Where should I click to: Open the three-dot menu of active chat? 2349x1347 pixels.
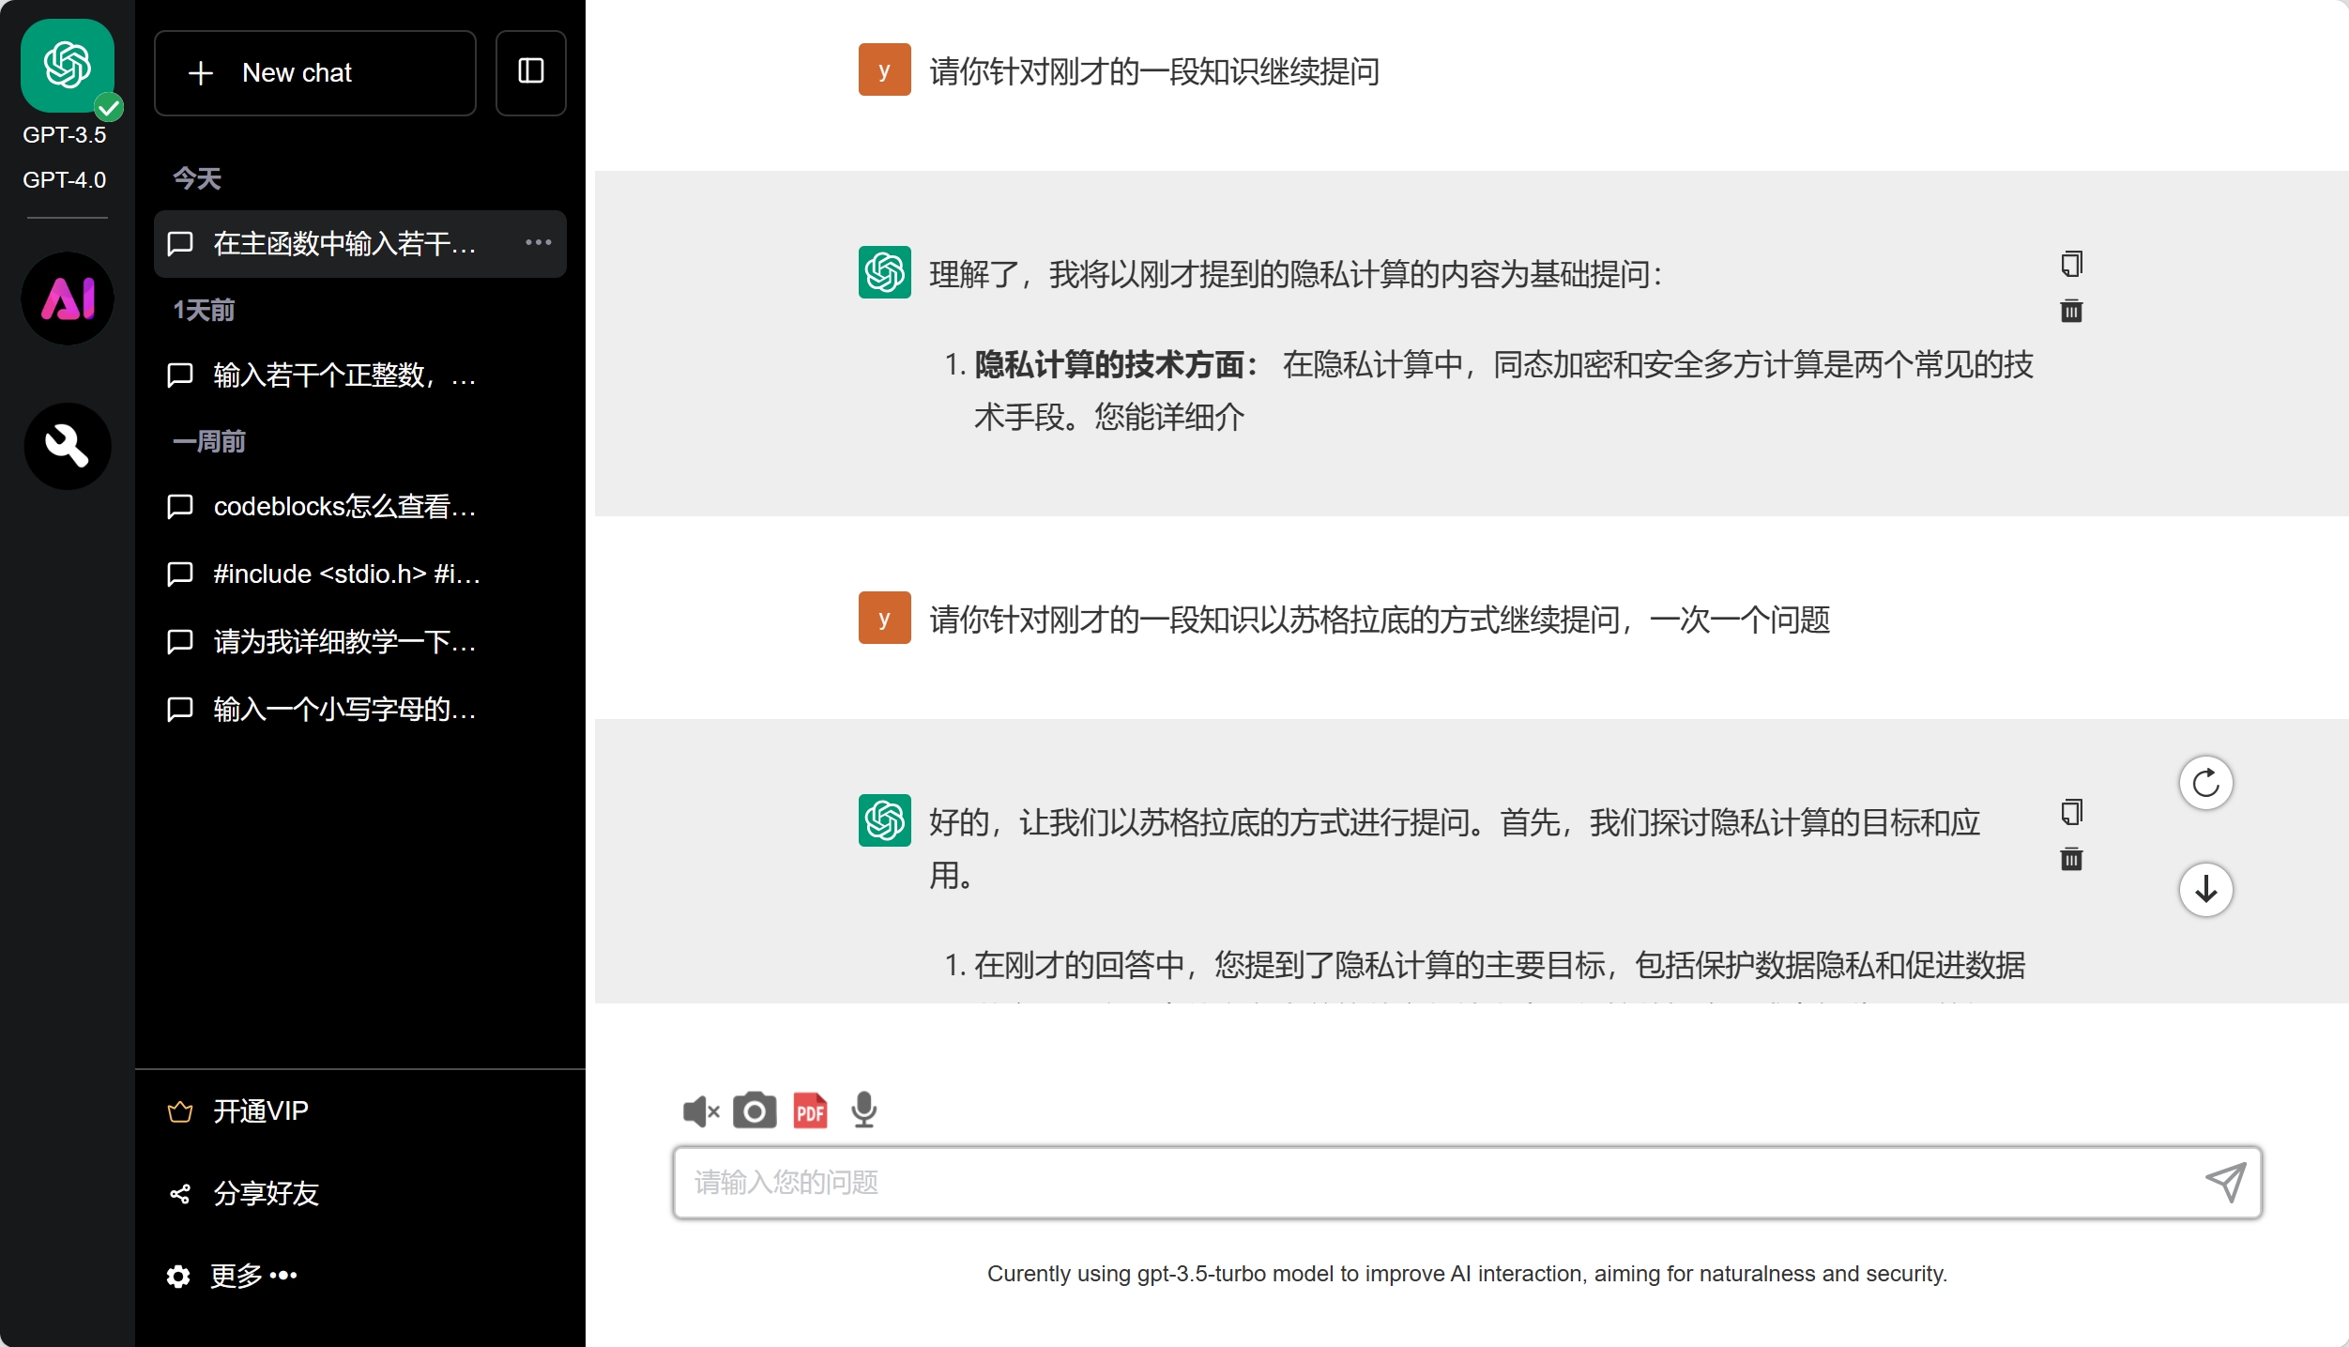539,243
